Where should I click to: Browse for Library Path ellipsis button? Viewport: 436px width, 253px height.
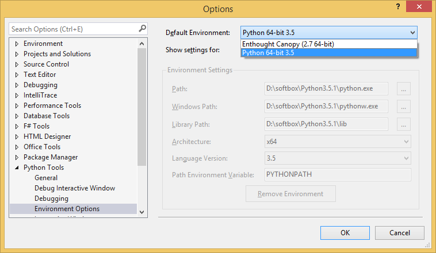point(404,124)
